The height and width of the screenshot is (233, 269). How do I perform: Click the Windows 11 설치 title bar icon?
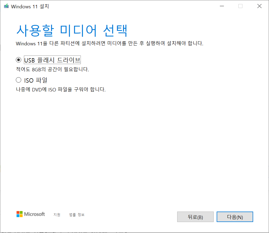click(6, 6)
